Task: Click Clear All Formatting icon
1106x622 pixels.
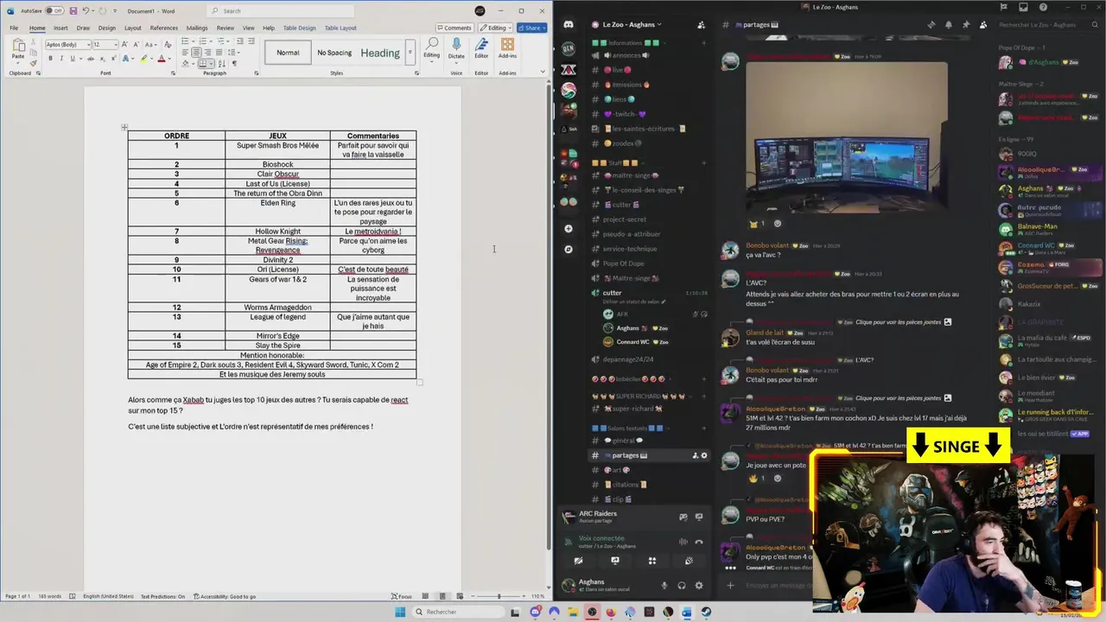Action: 166,44
